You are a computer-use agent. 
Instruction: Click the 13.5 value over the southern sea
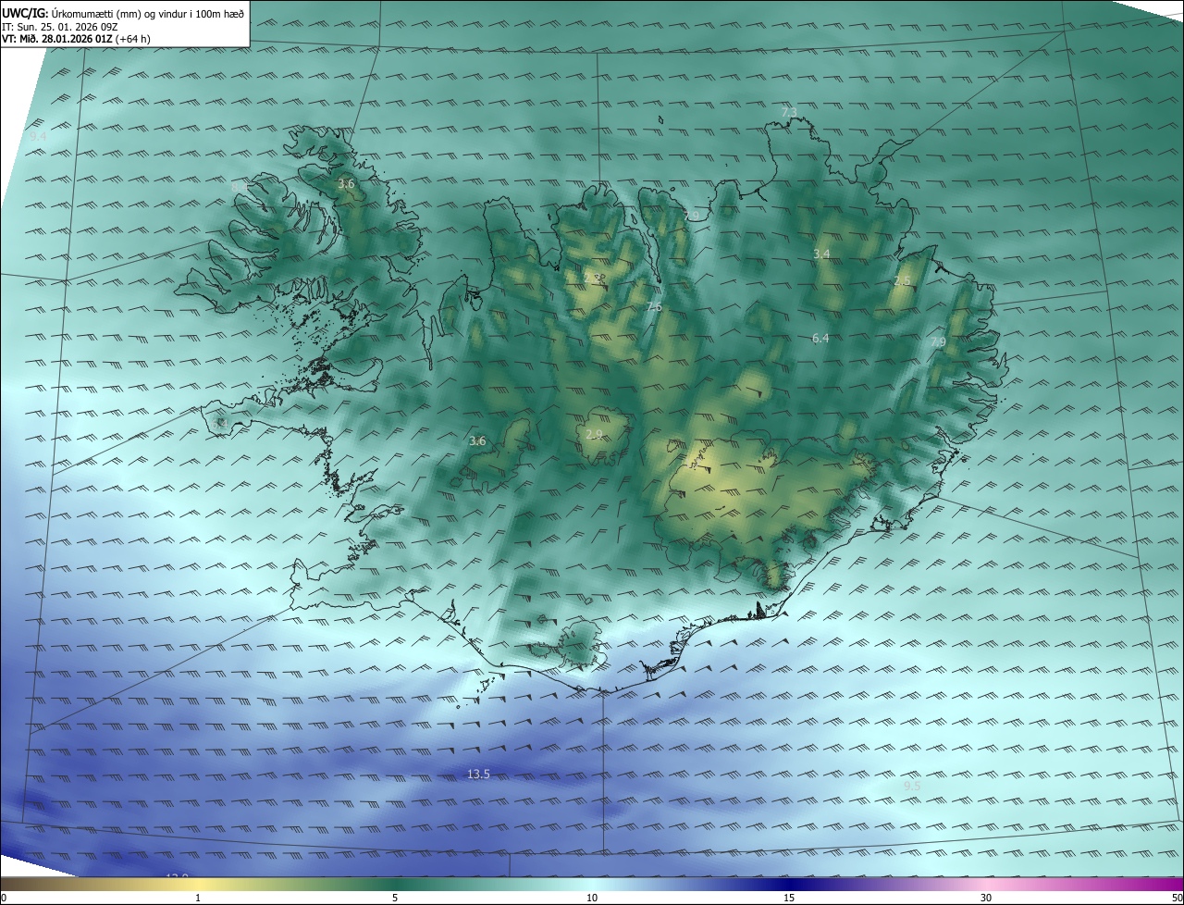(x=478, y=774)
